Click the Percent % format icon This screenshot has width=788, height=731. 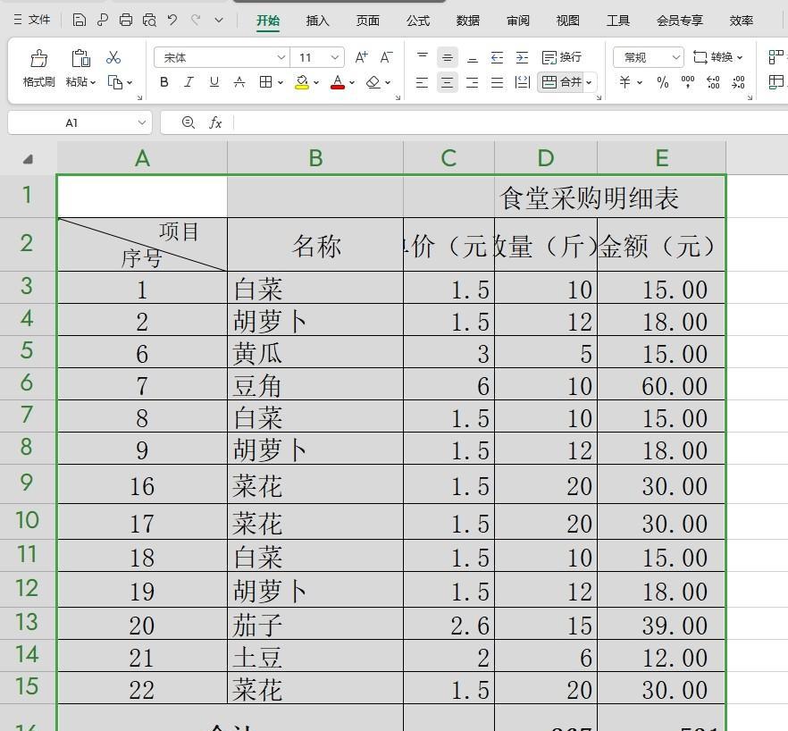[663, 82]
